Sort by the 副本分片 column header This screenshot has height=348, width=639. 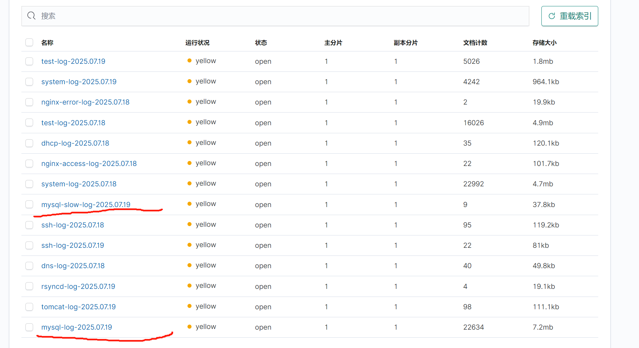coord(405,43)
